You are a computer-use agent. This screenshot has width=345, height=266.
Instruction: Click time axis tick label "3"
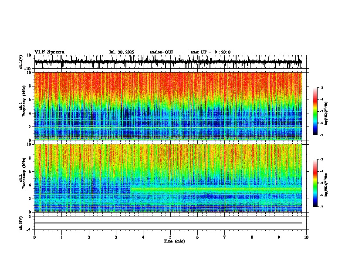click(x=116, y=237)
